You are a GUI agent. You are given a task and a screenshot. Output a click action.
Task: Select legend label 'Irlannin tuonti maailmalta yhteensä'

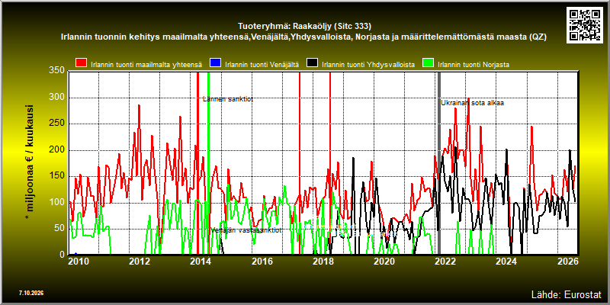tap(146, 65)
